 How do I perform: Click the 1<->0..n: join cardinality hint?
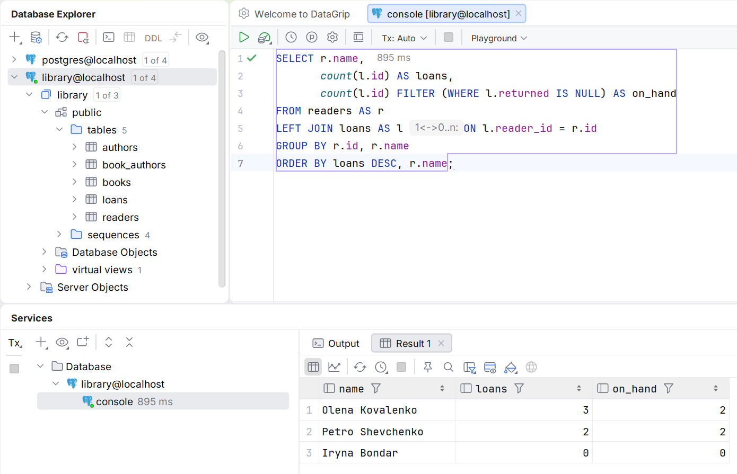click(436, 128)
